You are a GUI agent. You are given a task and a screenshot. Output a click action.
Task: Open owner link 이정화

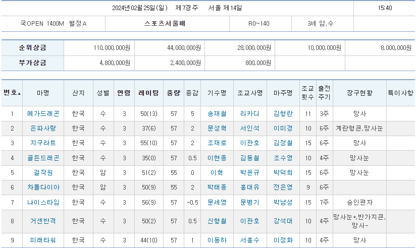[283, 240]
